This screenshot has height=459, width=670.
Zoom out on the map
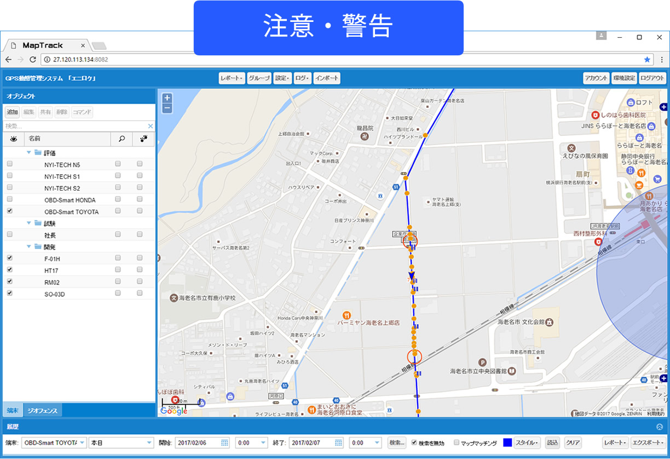(167, 108)
